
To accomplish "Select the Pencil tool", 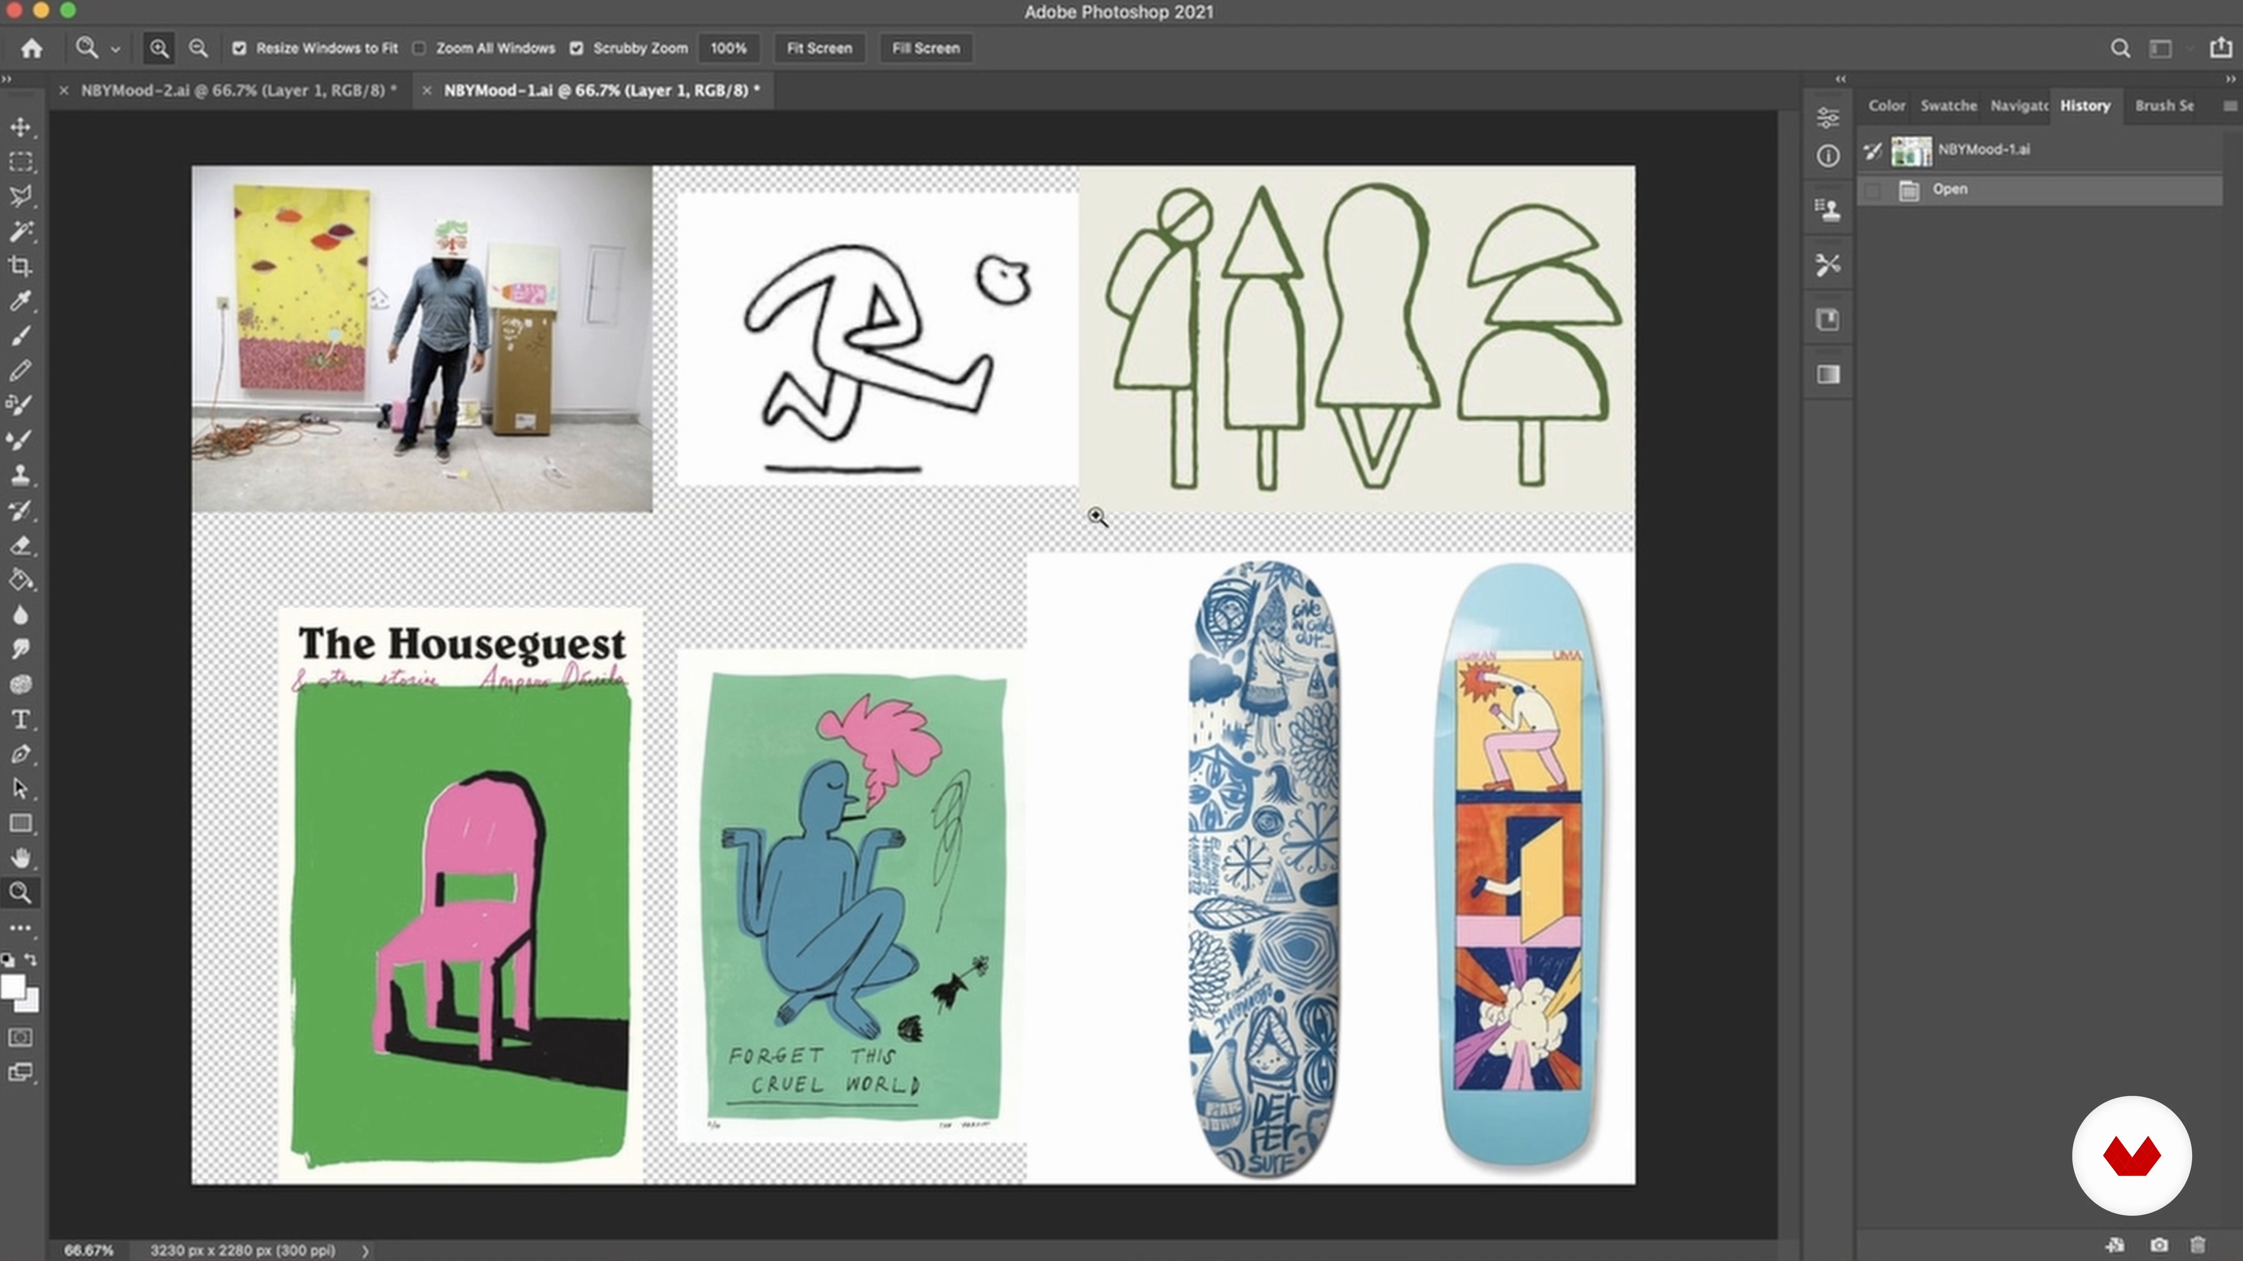I will (21, 371).
